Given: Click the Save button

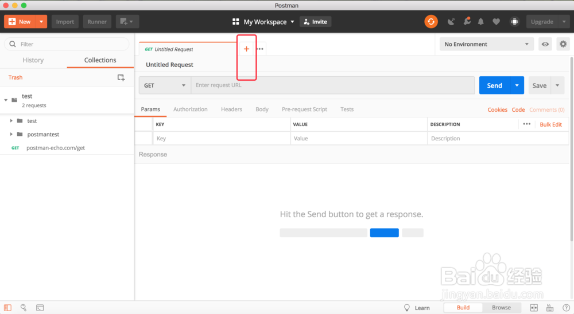Looking at the screenshot, I should [539, 85].
